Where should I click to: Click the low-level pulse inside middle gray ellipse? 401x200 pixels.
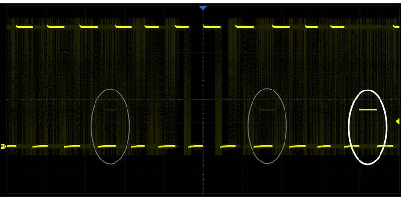[263, 146]
